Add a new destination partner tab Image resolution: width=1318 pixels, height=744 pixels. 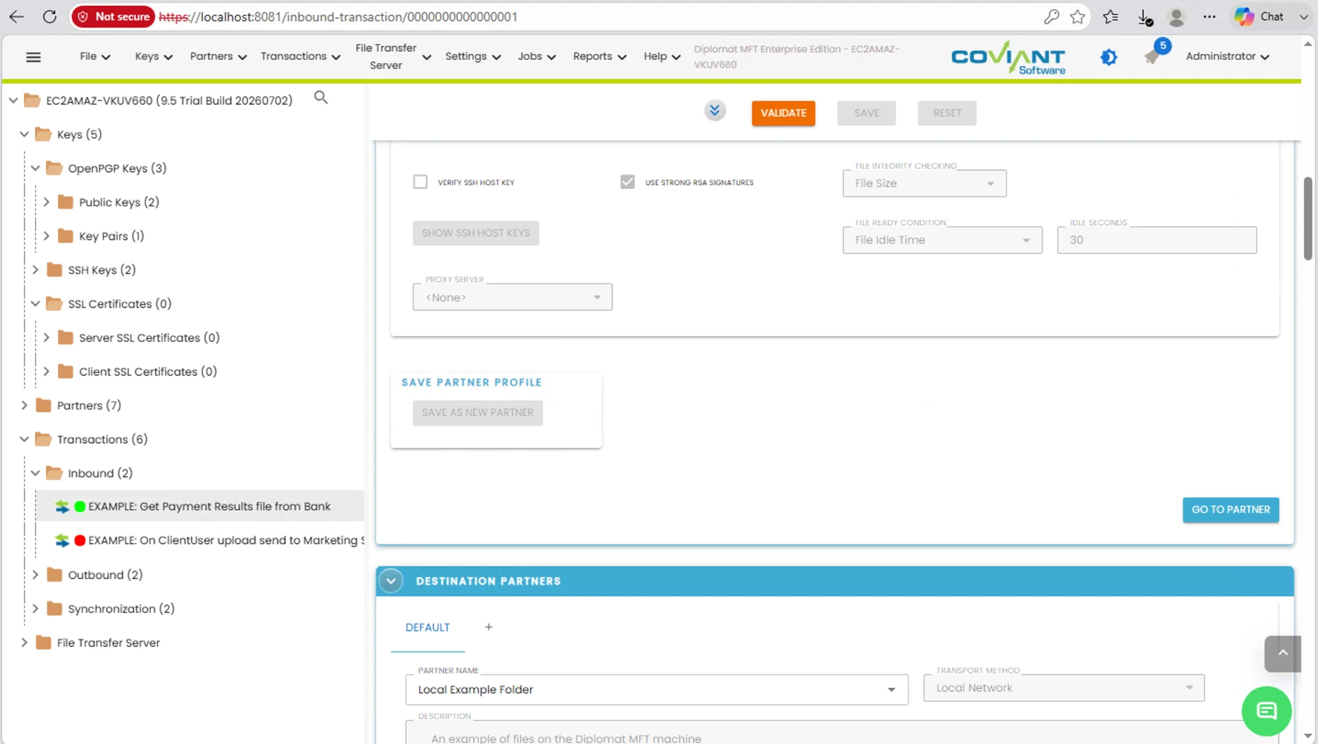point(488,627)
